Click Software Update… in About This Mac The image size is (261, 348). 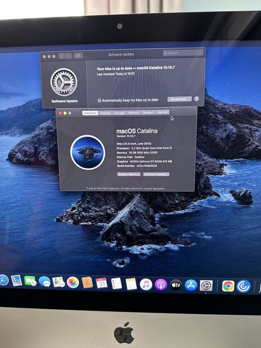(x=156, y=174)
